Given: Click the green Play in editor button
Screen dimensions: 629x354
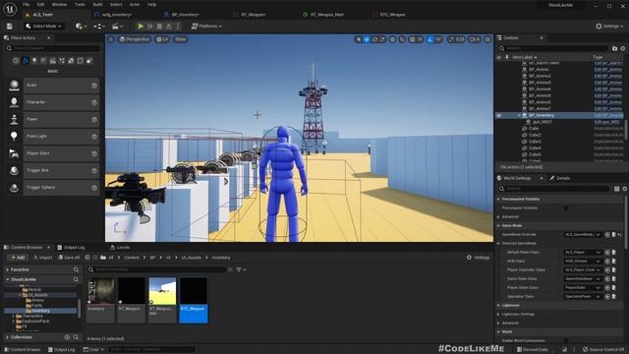Looking at the screenshot, I should click(x=141, y=27).
